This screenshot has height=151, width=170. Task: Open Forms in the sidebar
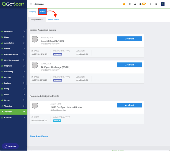click(x=13, y=94)
